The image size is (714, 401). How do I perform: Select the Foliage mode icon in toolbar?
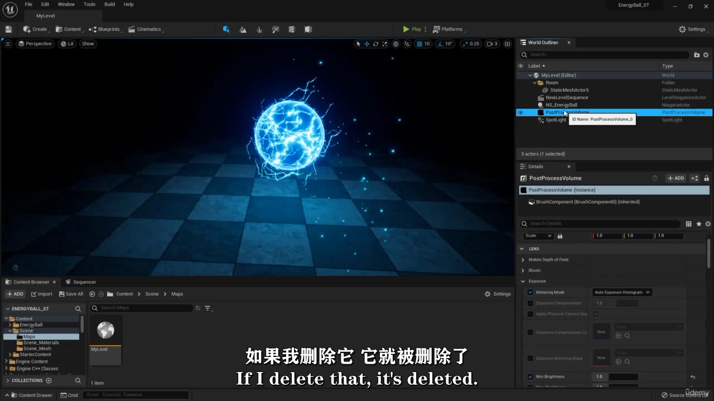coord(259,29)
